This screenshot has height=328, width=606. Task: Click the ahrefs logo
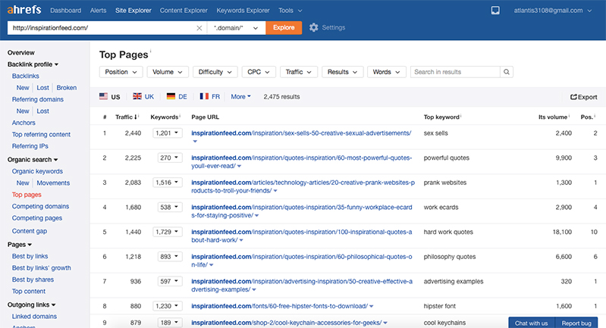24,10
